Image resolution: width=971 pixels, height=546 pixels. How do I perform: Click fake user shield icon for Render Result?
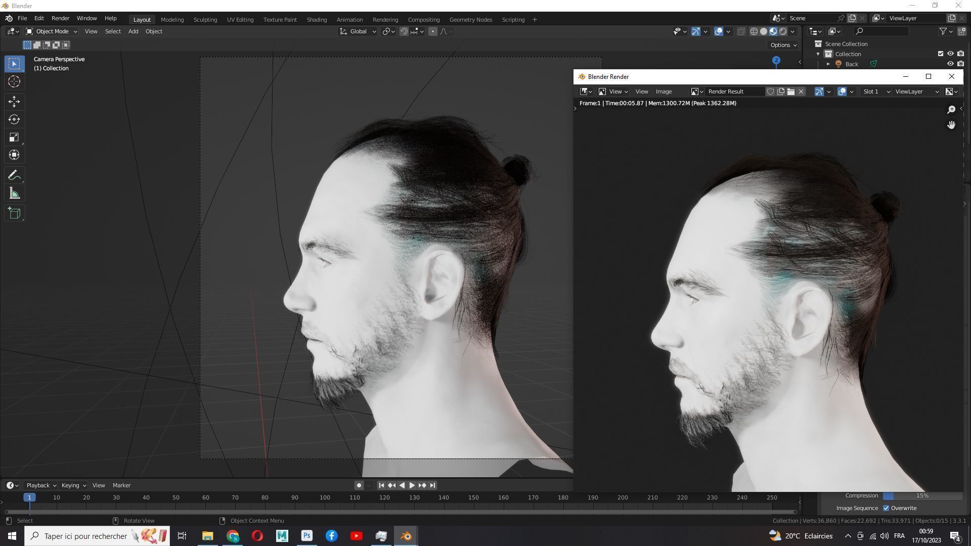point(770,92)
